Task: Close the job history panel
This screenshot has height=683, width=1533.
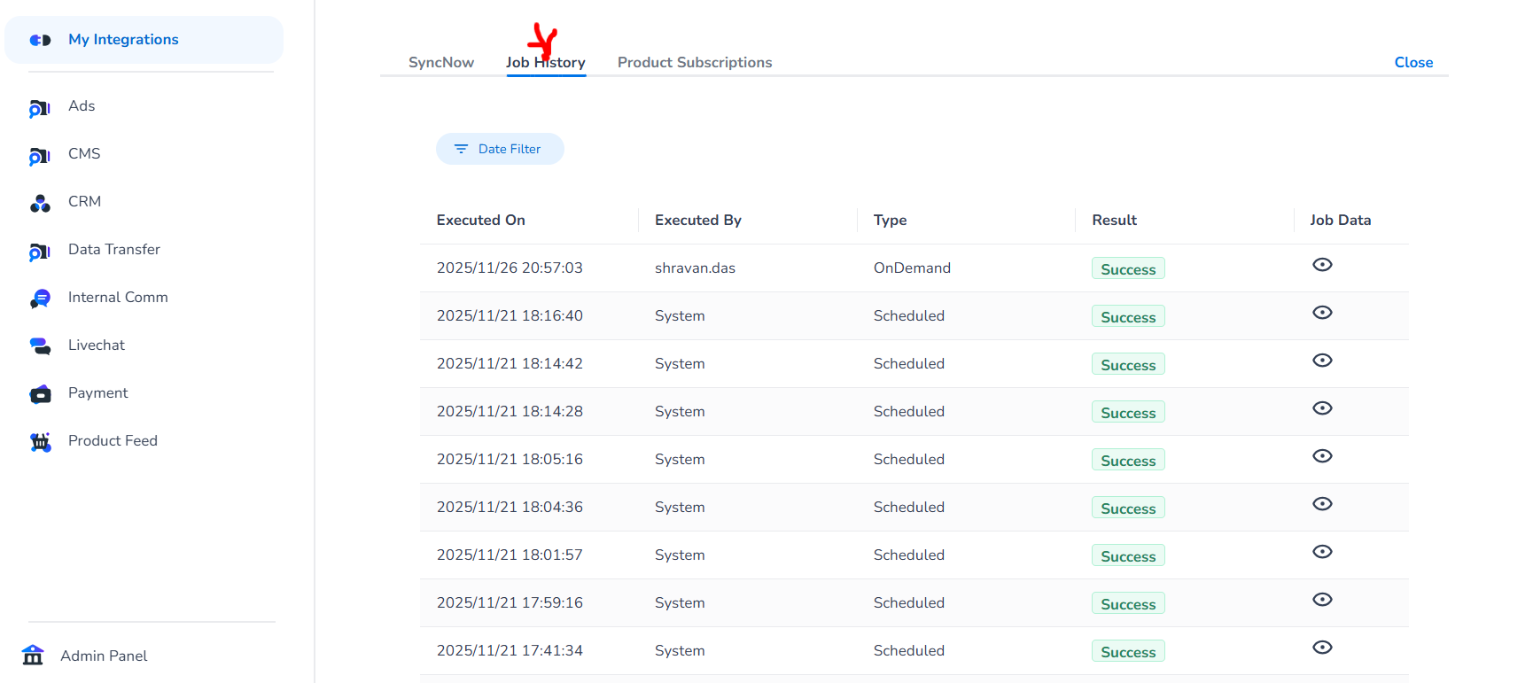Action: pos(1413,62)
